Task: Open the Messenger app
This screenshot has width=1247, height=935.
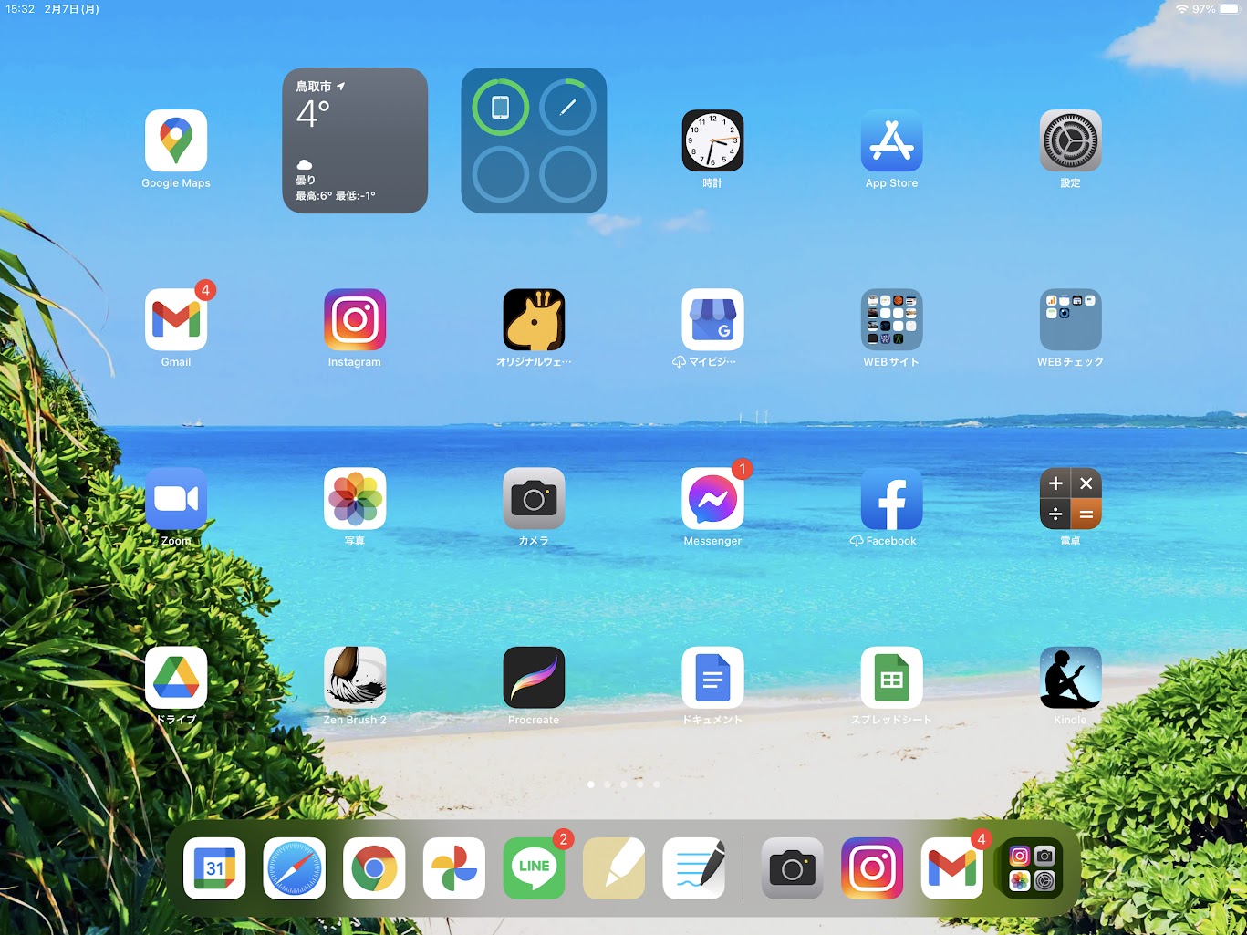Action: pos(712,498)
